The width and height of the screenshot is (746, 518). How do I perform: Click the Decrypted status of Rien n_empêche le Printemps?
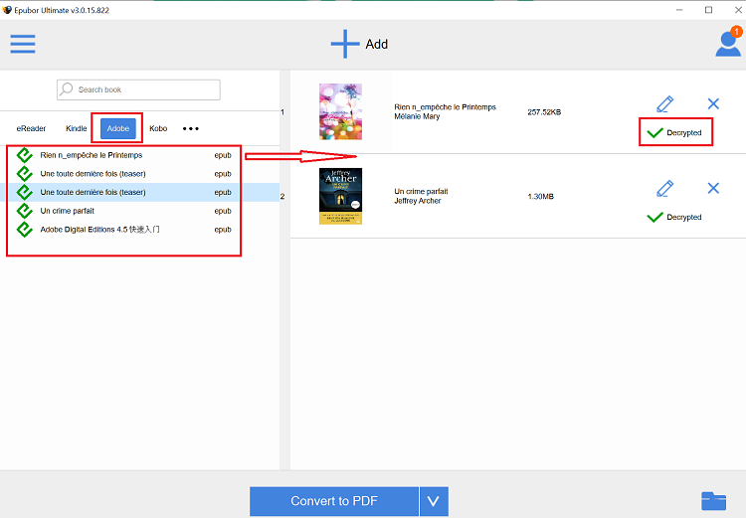click(x=674, y=132)
